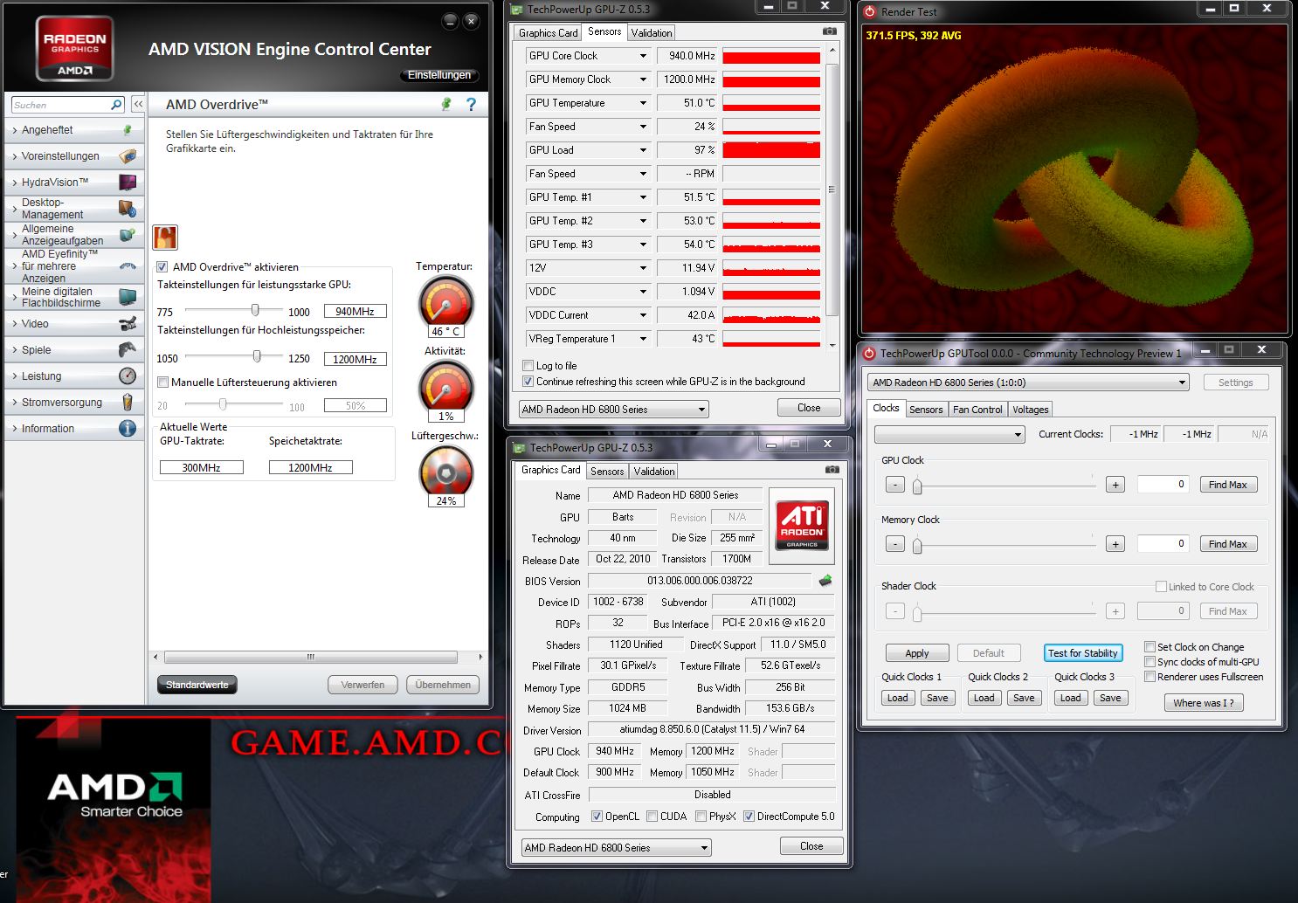Image resolution: width=1298 pixels, height=903 pixels.
Task: Click the Stromversorgung battery icon
Action: (128, 403)
